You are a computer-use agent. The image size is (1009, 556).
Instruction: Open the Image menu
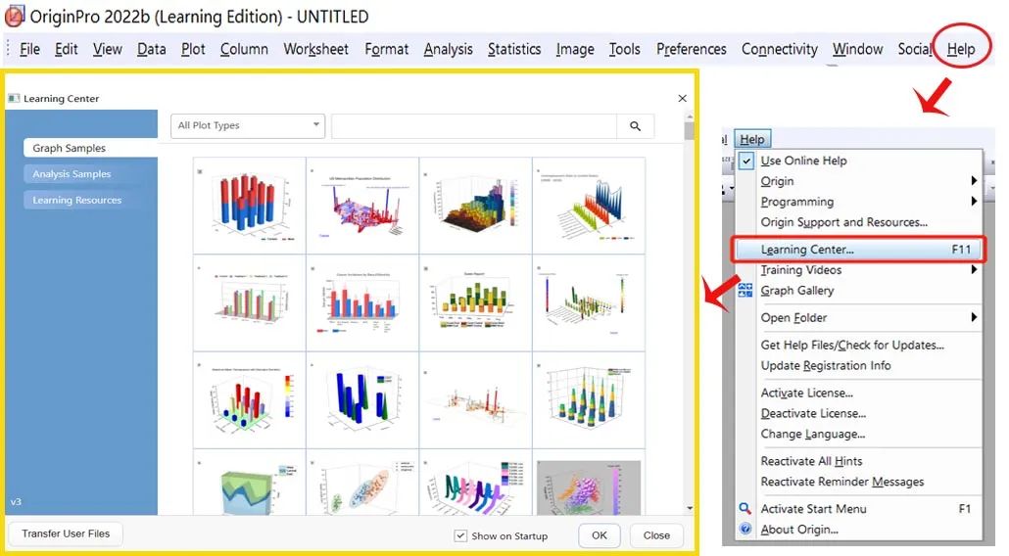point(575,50)
